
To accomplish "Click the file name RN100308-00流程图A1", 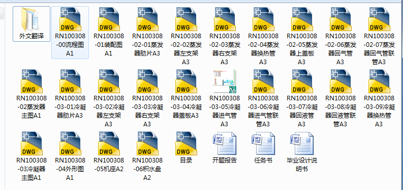I will [x=70, y=45].
